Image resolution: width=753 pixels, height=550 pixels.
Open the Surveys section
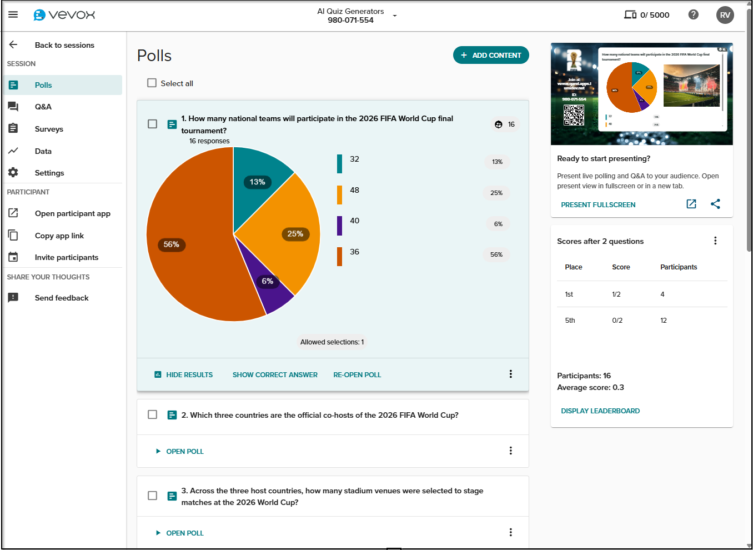[49, 129]
